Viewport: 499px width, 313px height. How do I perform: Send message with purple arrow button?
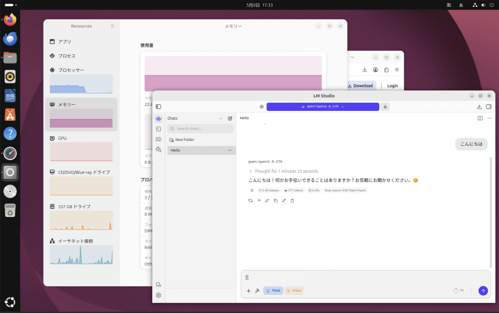tap(483, 291)
